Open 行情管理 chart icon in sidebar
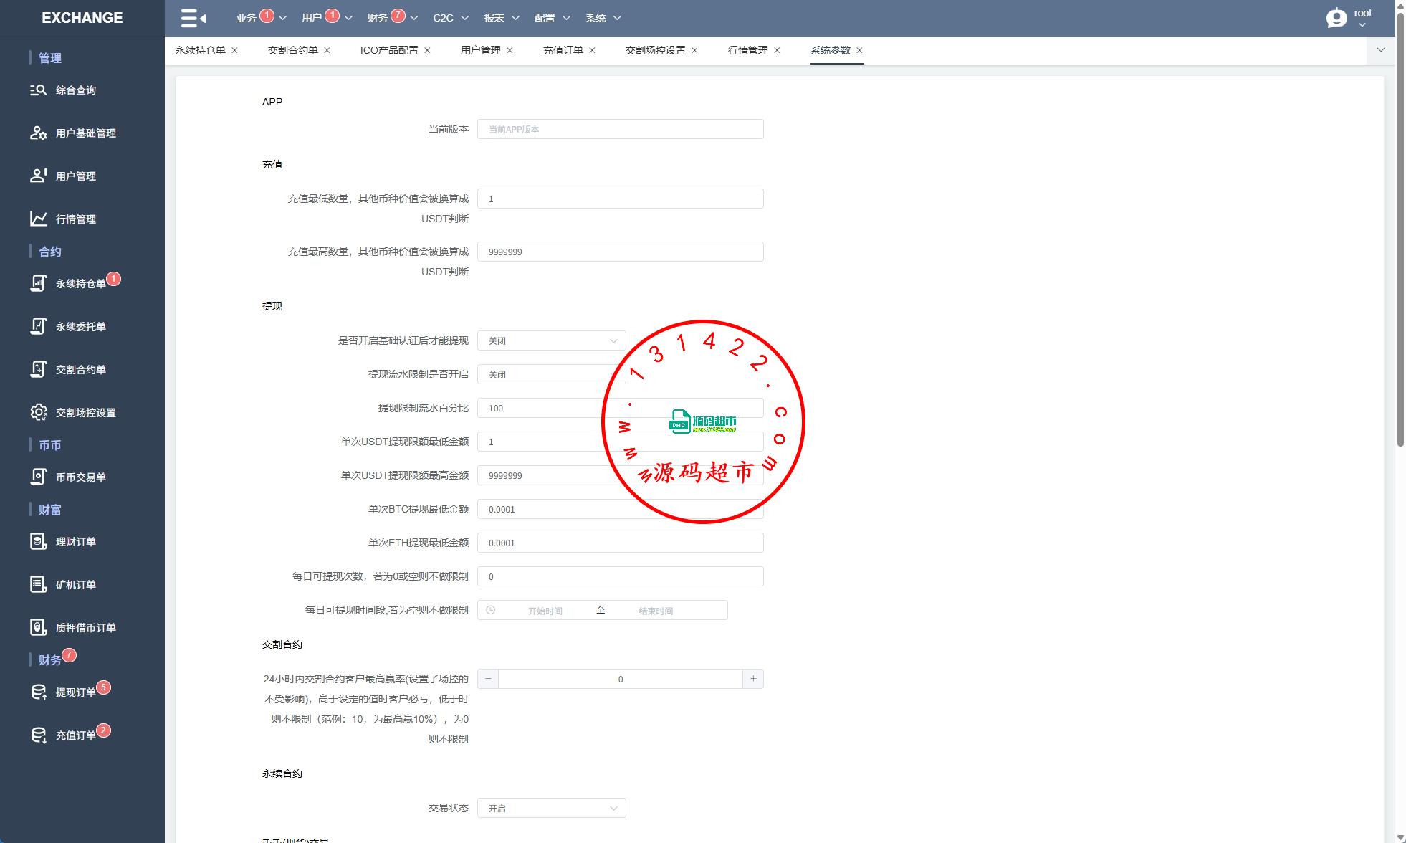 (x=38, y=219)
